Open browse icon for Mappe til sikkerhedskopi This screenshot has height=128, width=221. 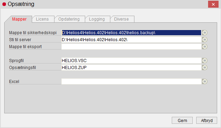tap(205, 33)
